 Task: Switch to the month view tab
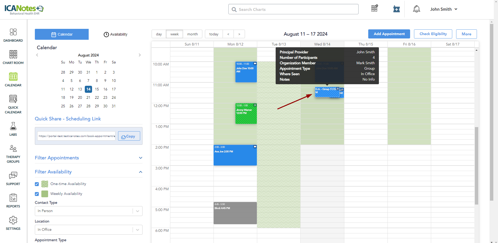192,34
